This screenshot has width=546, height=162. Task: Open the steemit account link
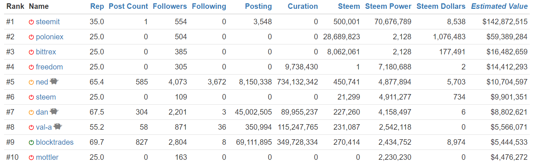click(x=48, y=22)
